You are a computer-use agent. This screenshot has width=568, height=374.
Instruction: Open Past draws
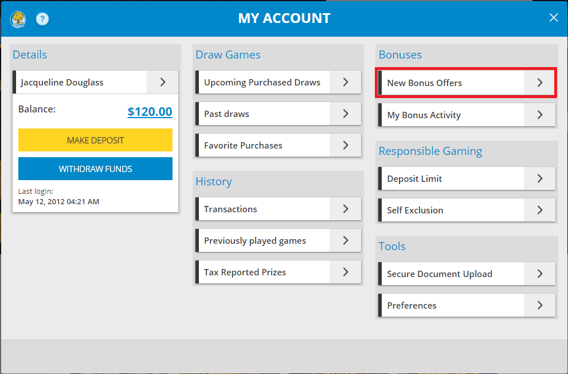click(x=278, y=114)
